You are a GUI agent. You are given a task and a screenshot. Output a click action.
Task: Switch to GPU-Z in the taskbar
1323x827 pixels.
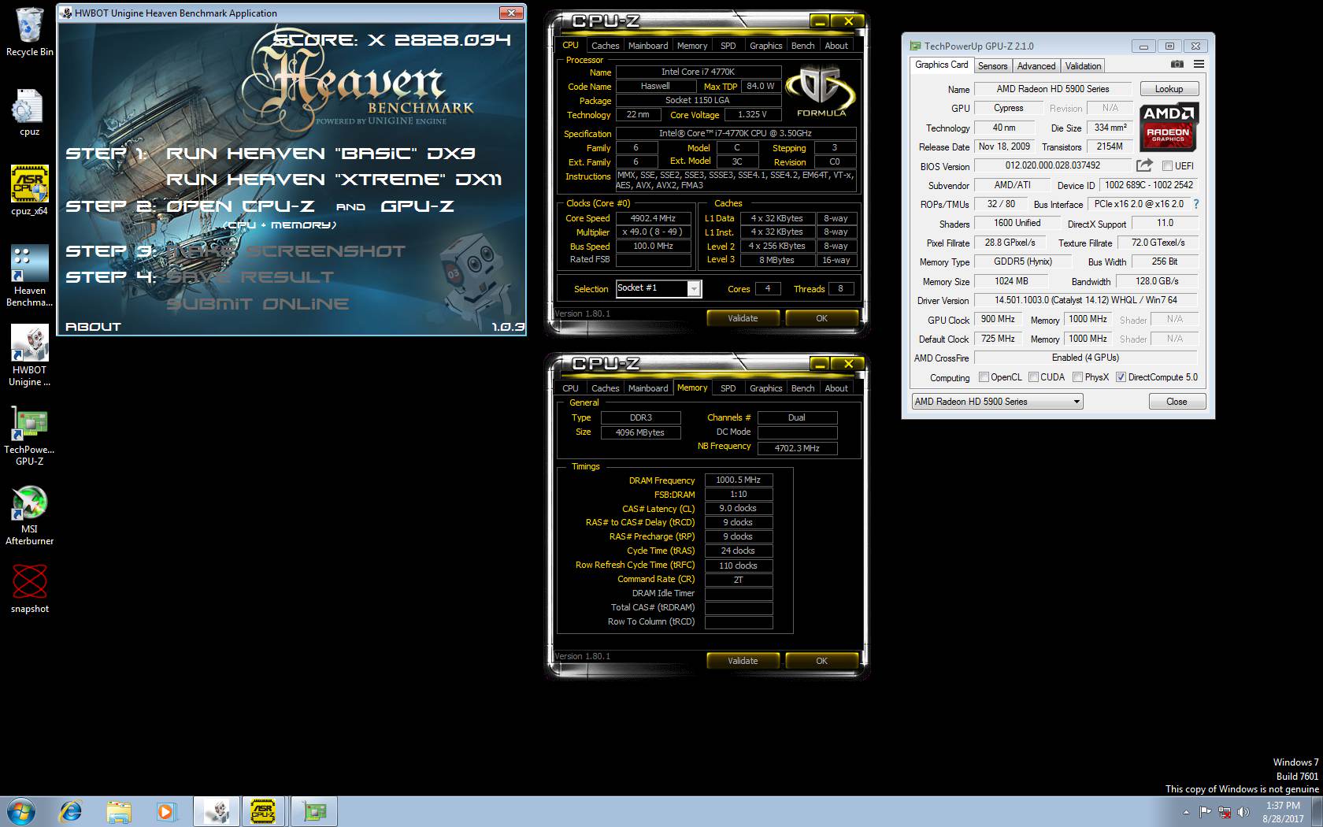[x=314, y=811]
